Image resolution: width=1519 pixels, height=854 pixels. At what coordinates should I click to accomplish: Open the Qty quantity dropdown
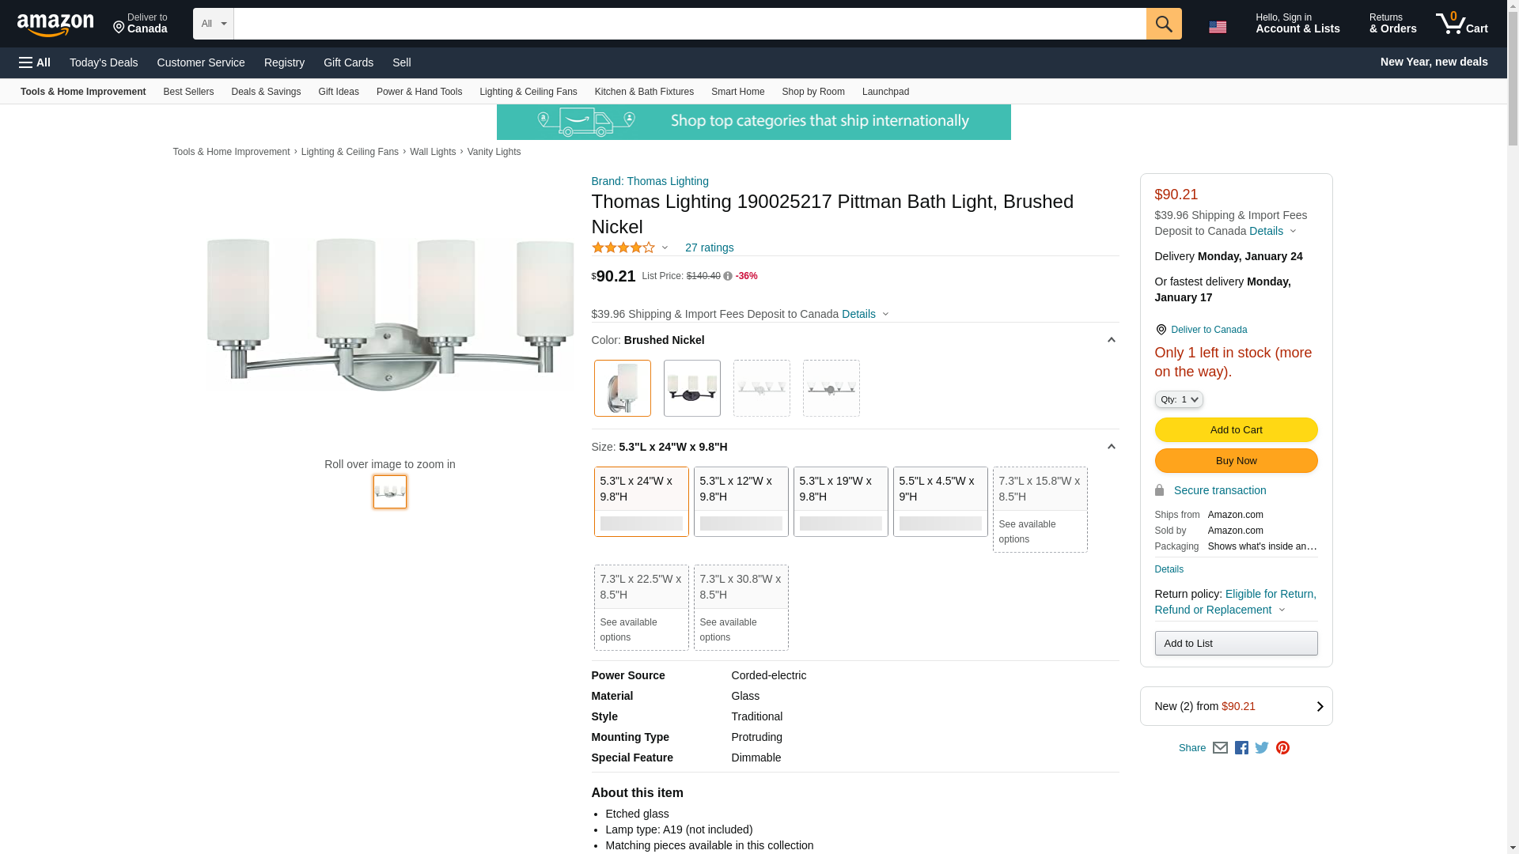click(1178, 399)
